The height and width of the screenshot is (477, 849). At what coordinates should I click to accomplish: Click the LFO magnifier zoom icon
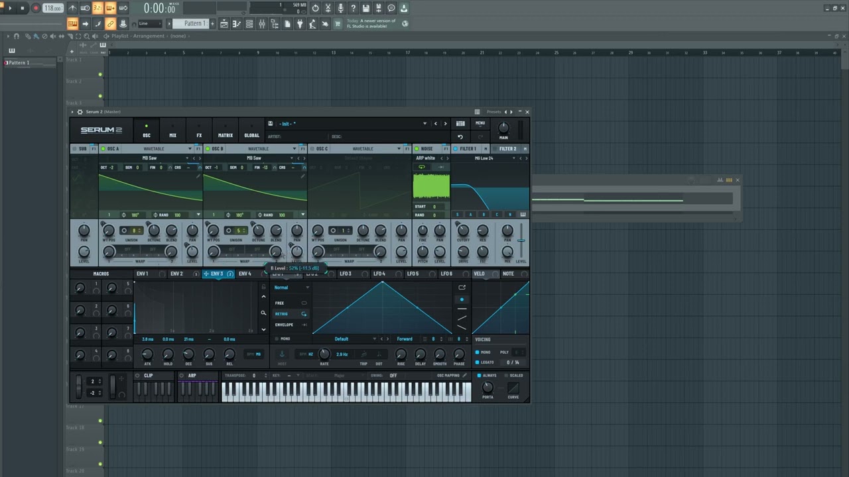coord(263,313)
